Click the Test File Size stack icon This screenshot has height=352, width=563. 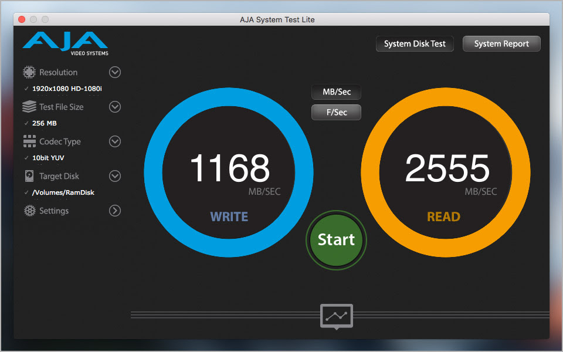coord(29,107)
